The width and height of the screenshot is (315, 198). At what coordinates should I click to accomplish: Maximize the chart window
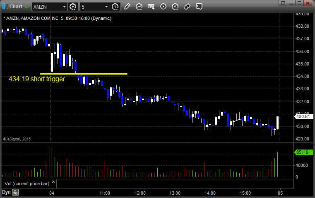[299, 3]
